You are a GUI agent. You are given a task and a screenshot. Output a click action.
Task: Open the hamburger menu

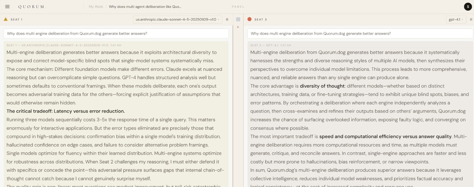[x=7, y=7]
